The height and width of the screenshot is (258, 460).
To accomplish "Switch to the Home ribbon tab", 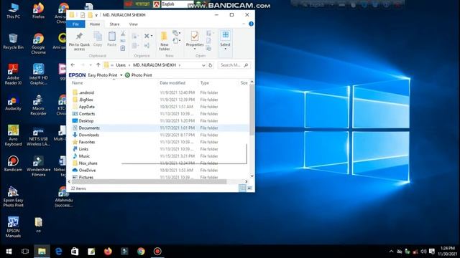I will click(95, 24).
